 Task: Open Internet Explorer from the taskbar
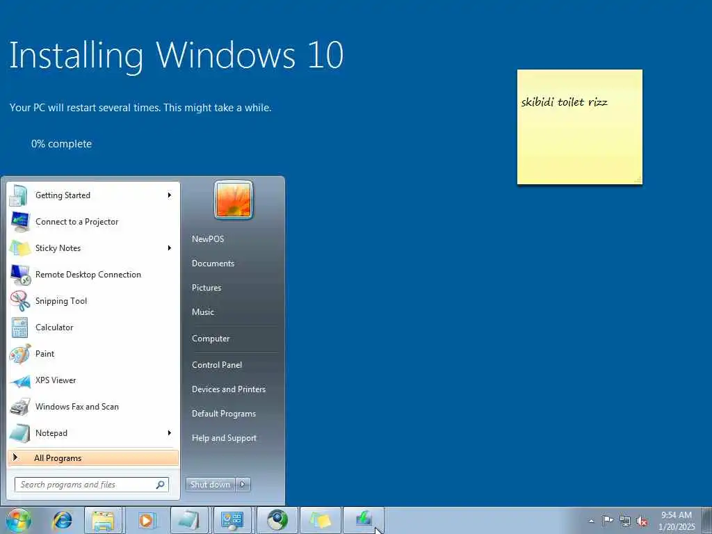click(x=62, y=520)
